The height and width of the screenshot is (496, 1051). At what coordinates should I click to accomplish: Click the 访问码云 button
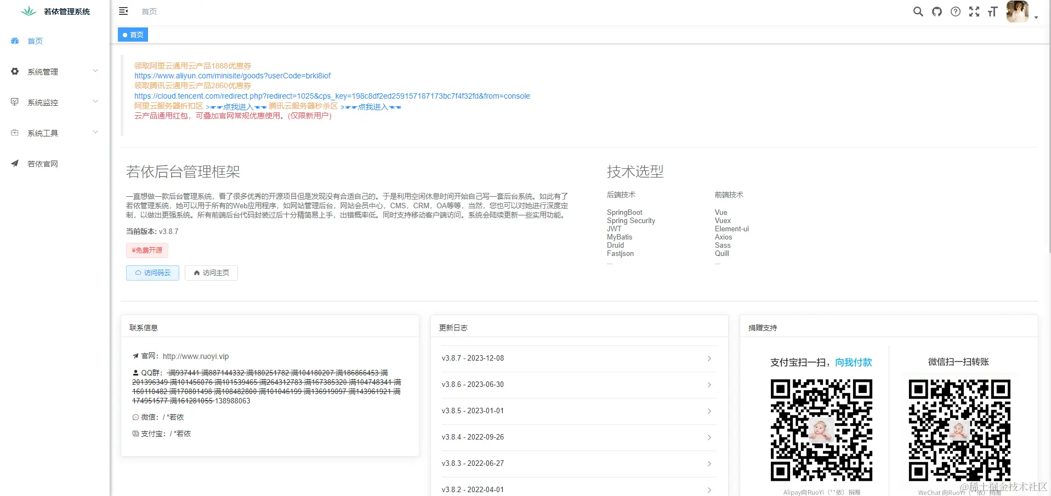[x=152, y=272]
